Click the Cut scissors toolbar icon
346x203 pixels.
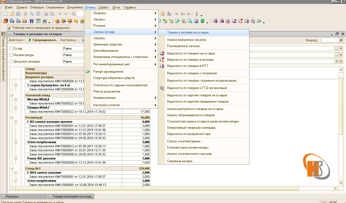click(26, 14)
